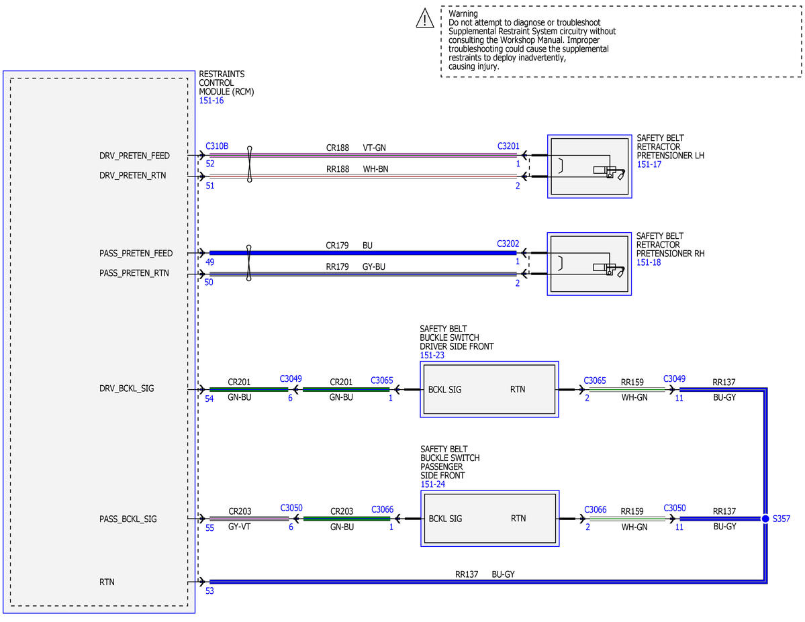The image size is (805, 622).
Task: Click the warning triangle icon
Action: [x=424, y=19]
